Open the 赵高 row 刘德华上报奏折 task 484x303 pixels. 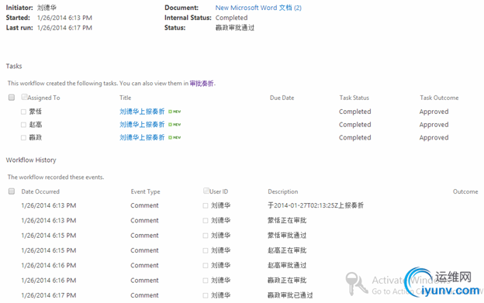(x=142, y=125)
